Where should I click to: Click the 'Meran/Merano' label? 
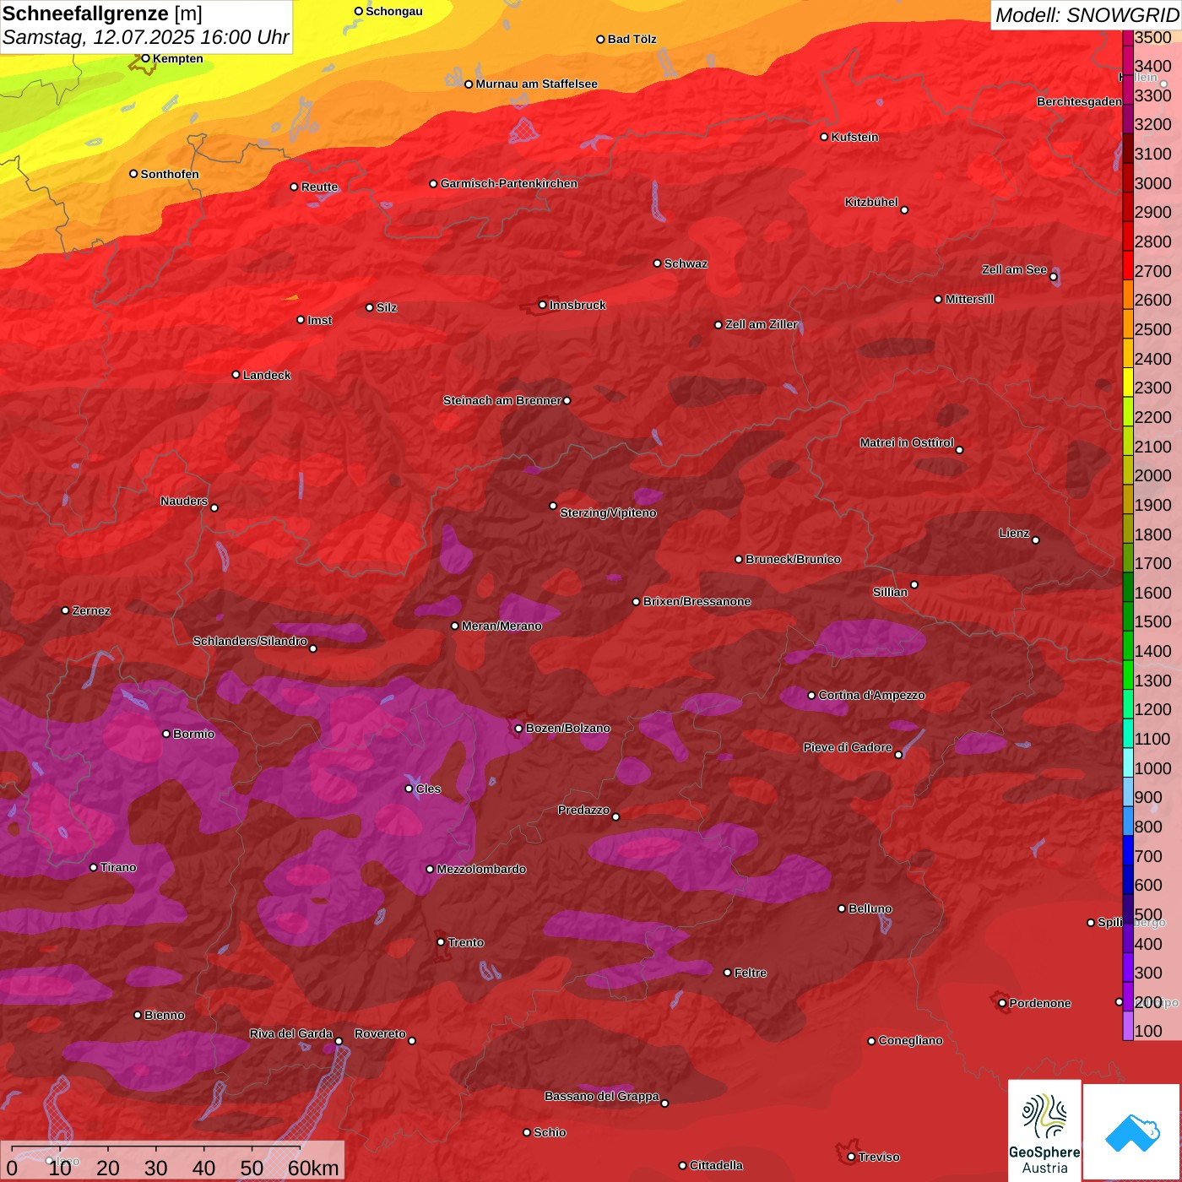[502, 626]
